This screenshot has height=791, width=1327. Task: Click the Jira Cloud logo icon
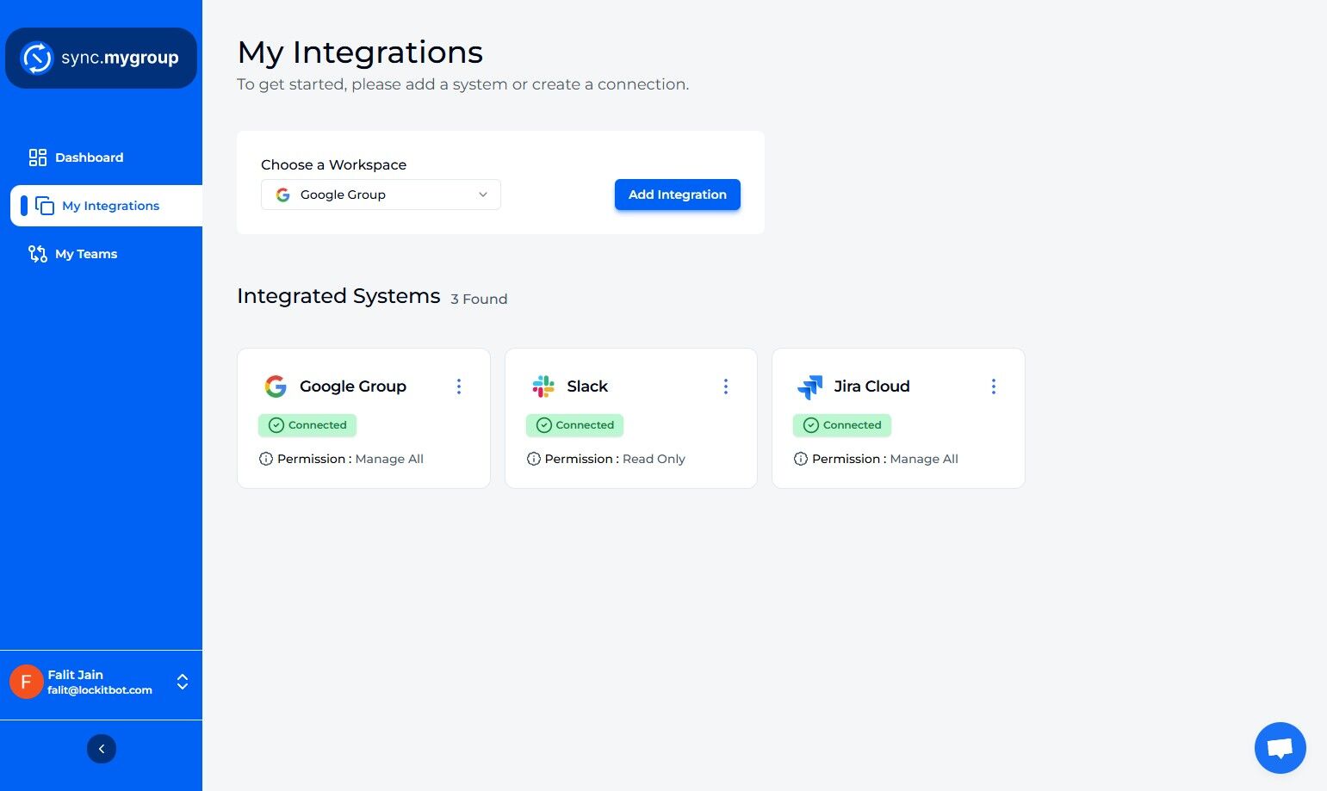(x=810, y=387)
